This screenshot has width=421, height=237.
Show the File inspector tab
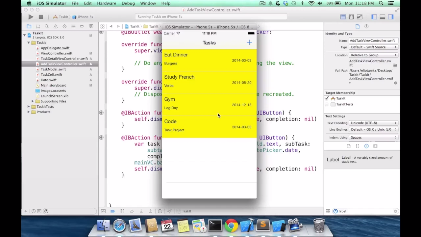click(x=358, y=26)
